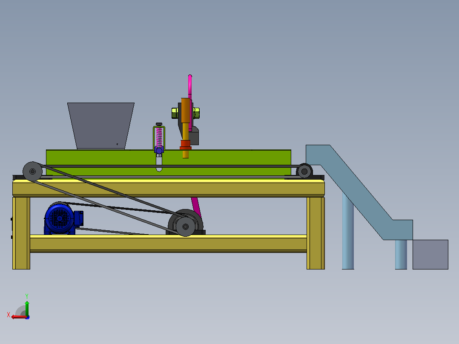
Task: Select the right yellow table leg
Action: tap(316, 233)
